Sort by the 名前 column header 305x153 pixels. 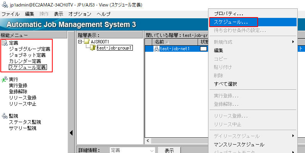tap(174, 42)
